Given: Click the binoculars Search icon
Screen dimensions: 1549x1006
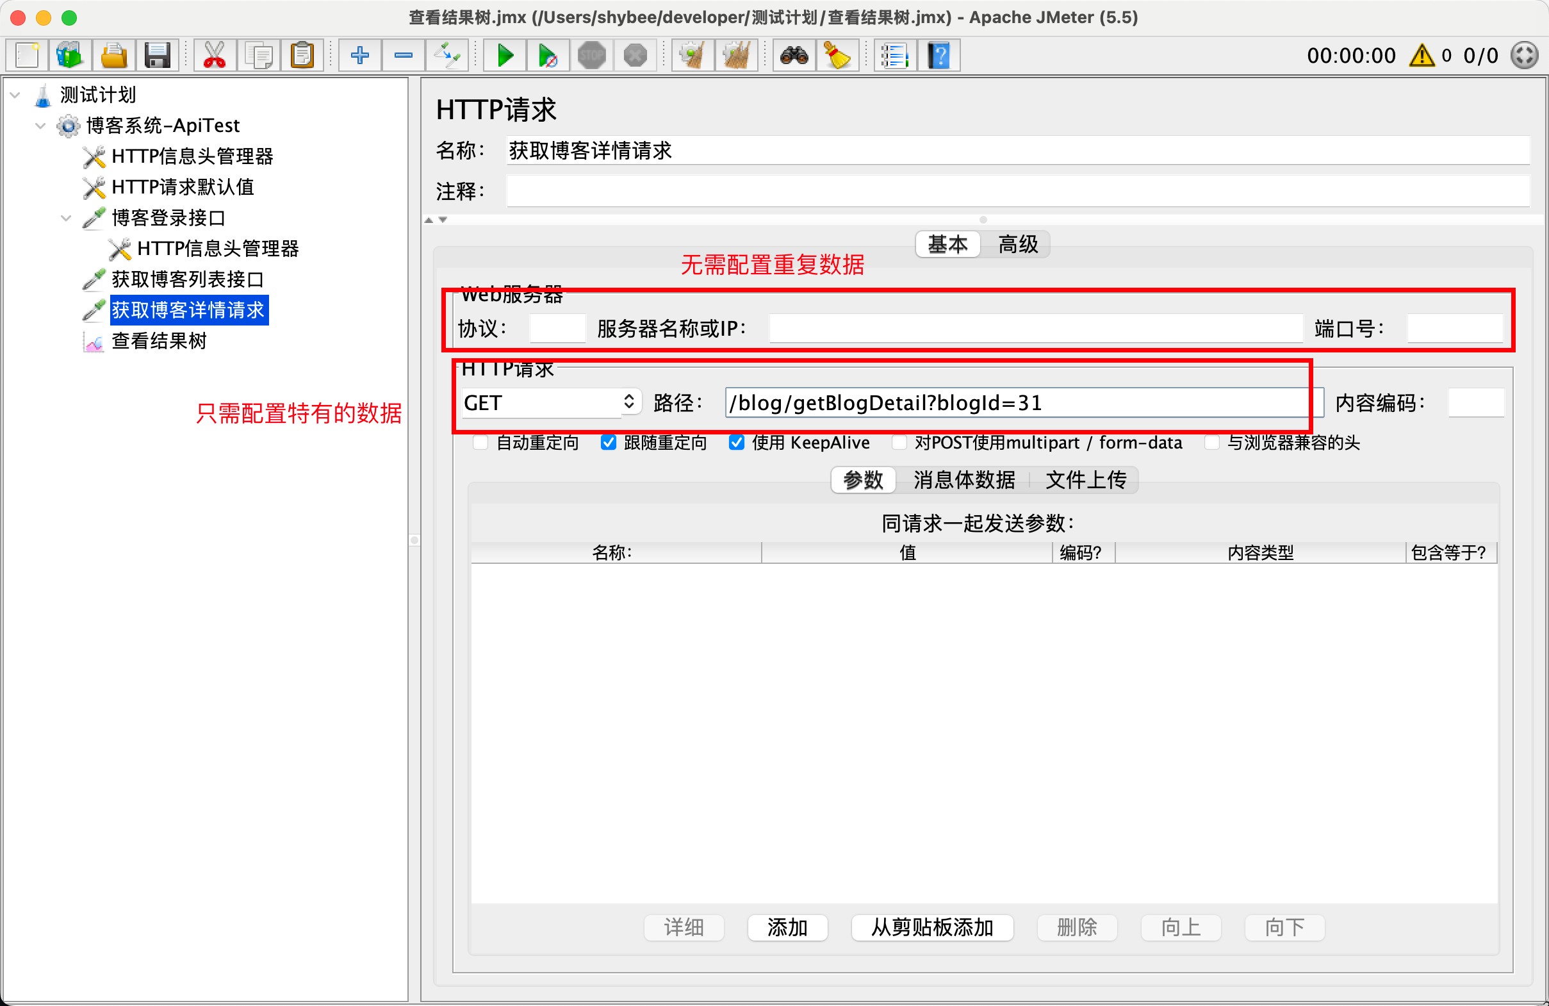Looking at the screenshot, I should (794, 55).
